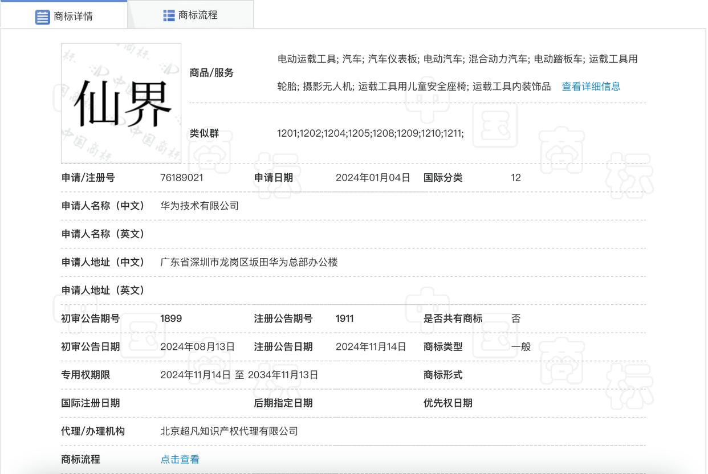The height and width of the screenshot is (474, 708).
Task: Click the 专用权期限 label
Action: (x=86, y=375)
